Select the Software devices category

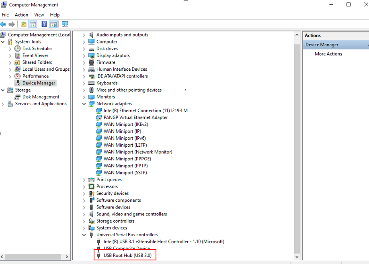[x=113, y=207]
